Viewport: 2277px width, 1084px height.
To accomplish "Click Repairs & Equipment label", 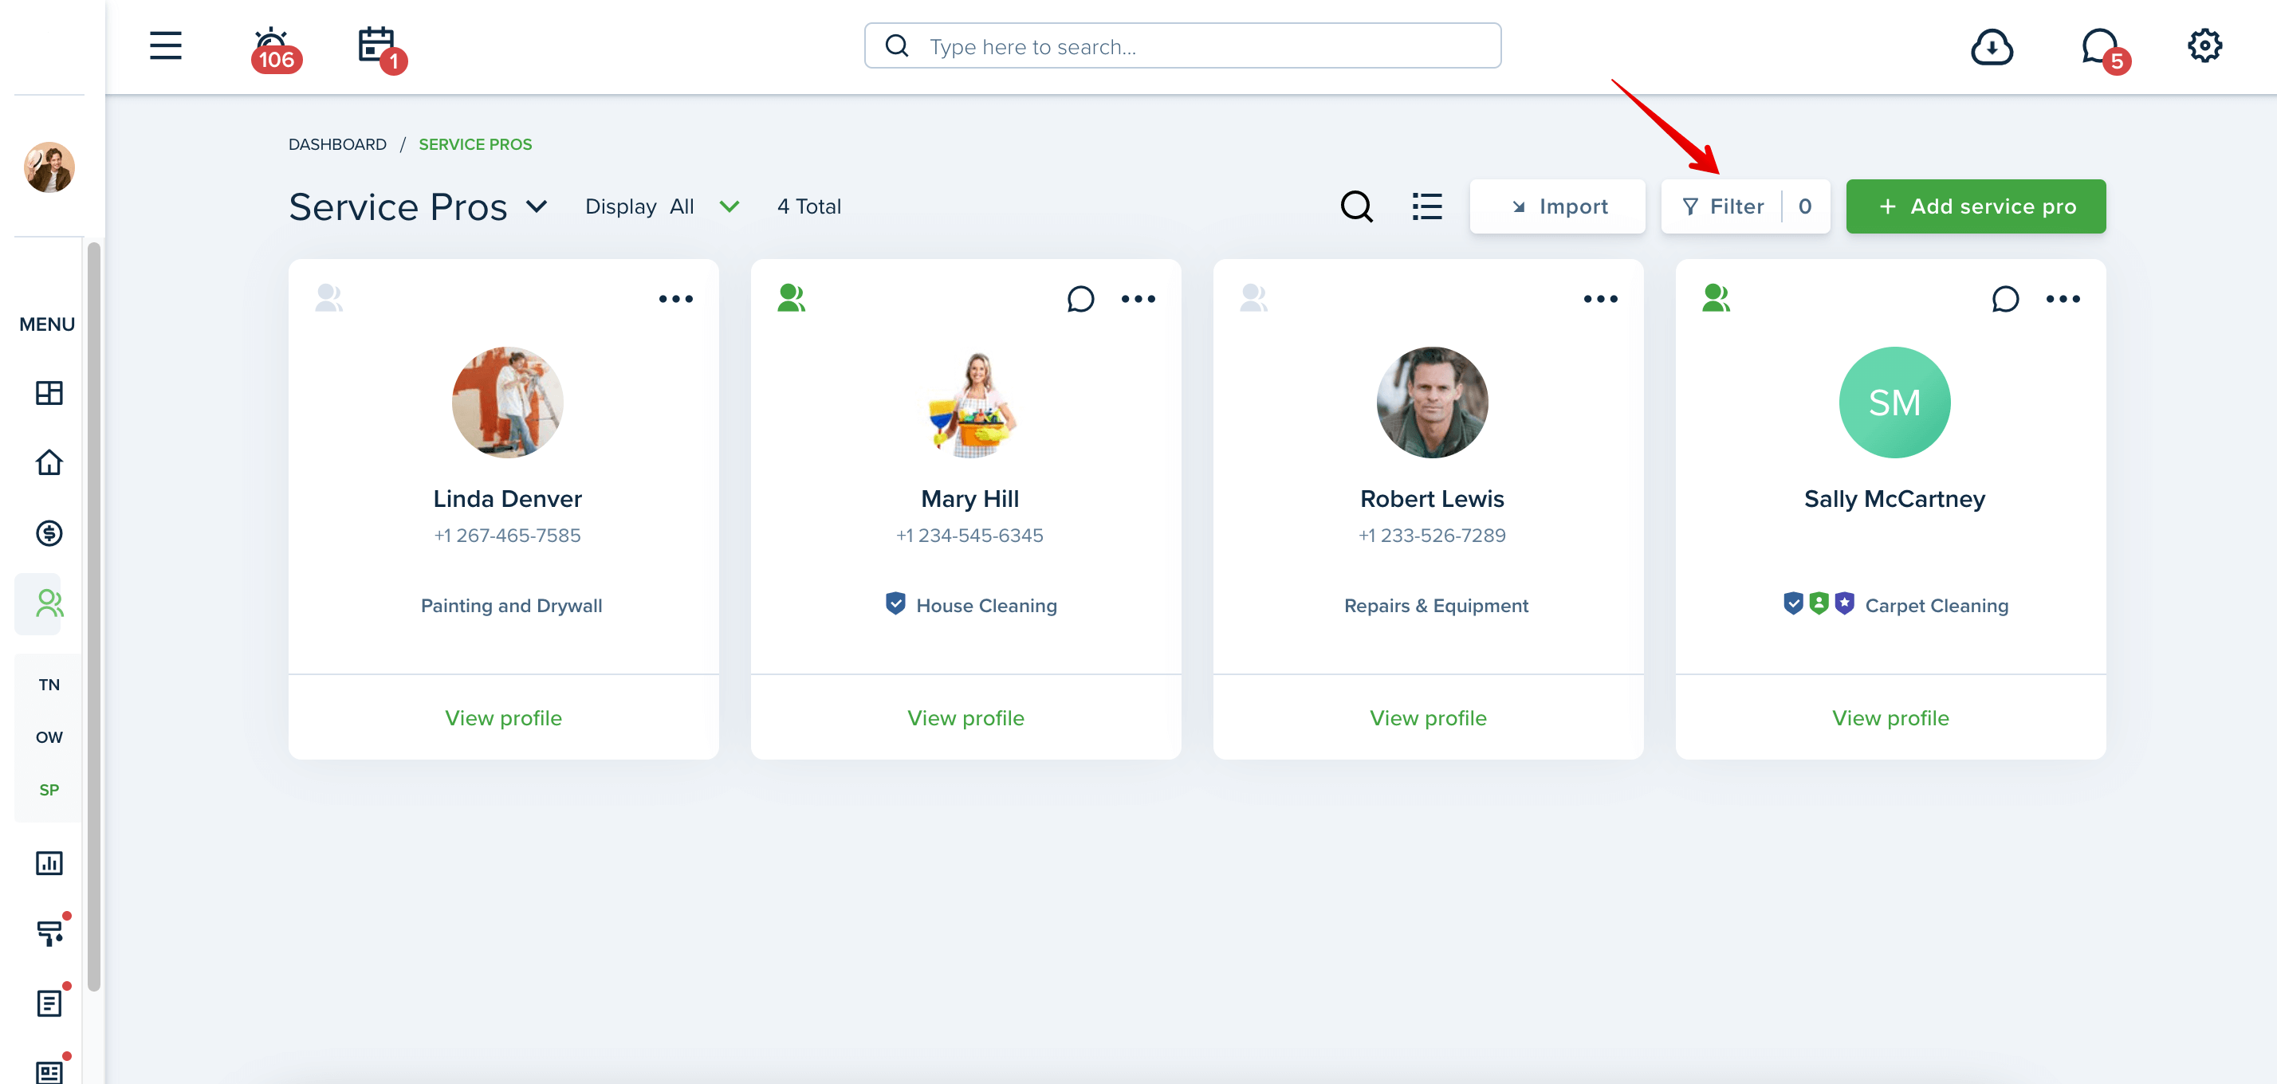I will click(x=1436, y=606).
